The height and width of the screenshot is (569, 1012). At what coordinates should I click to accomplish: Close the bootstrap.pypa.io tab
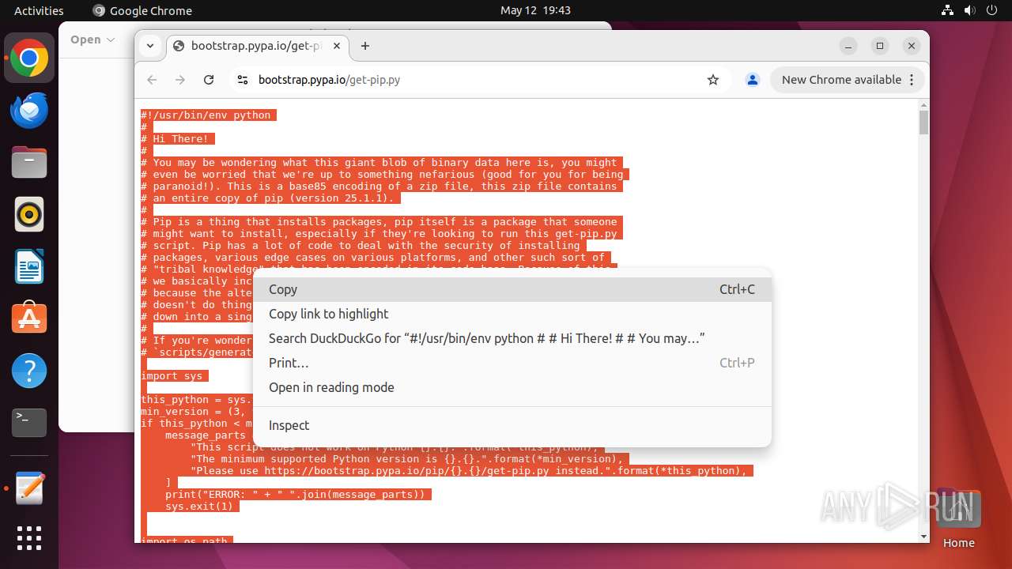coord(336,46)
